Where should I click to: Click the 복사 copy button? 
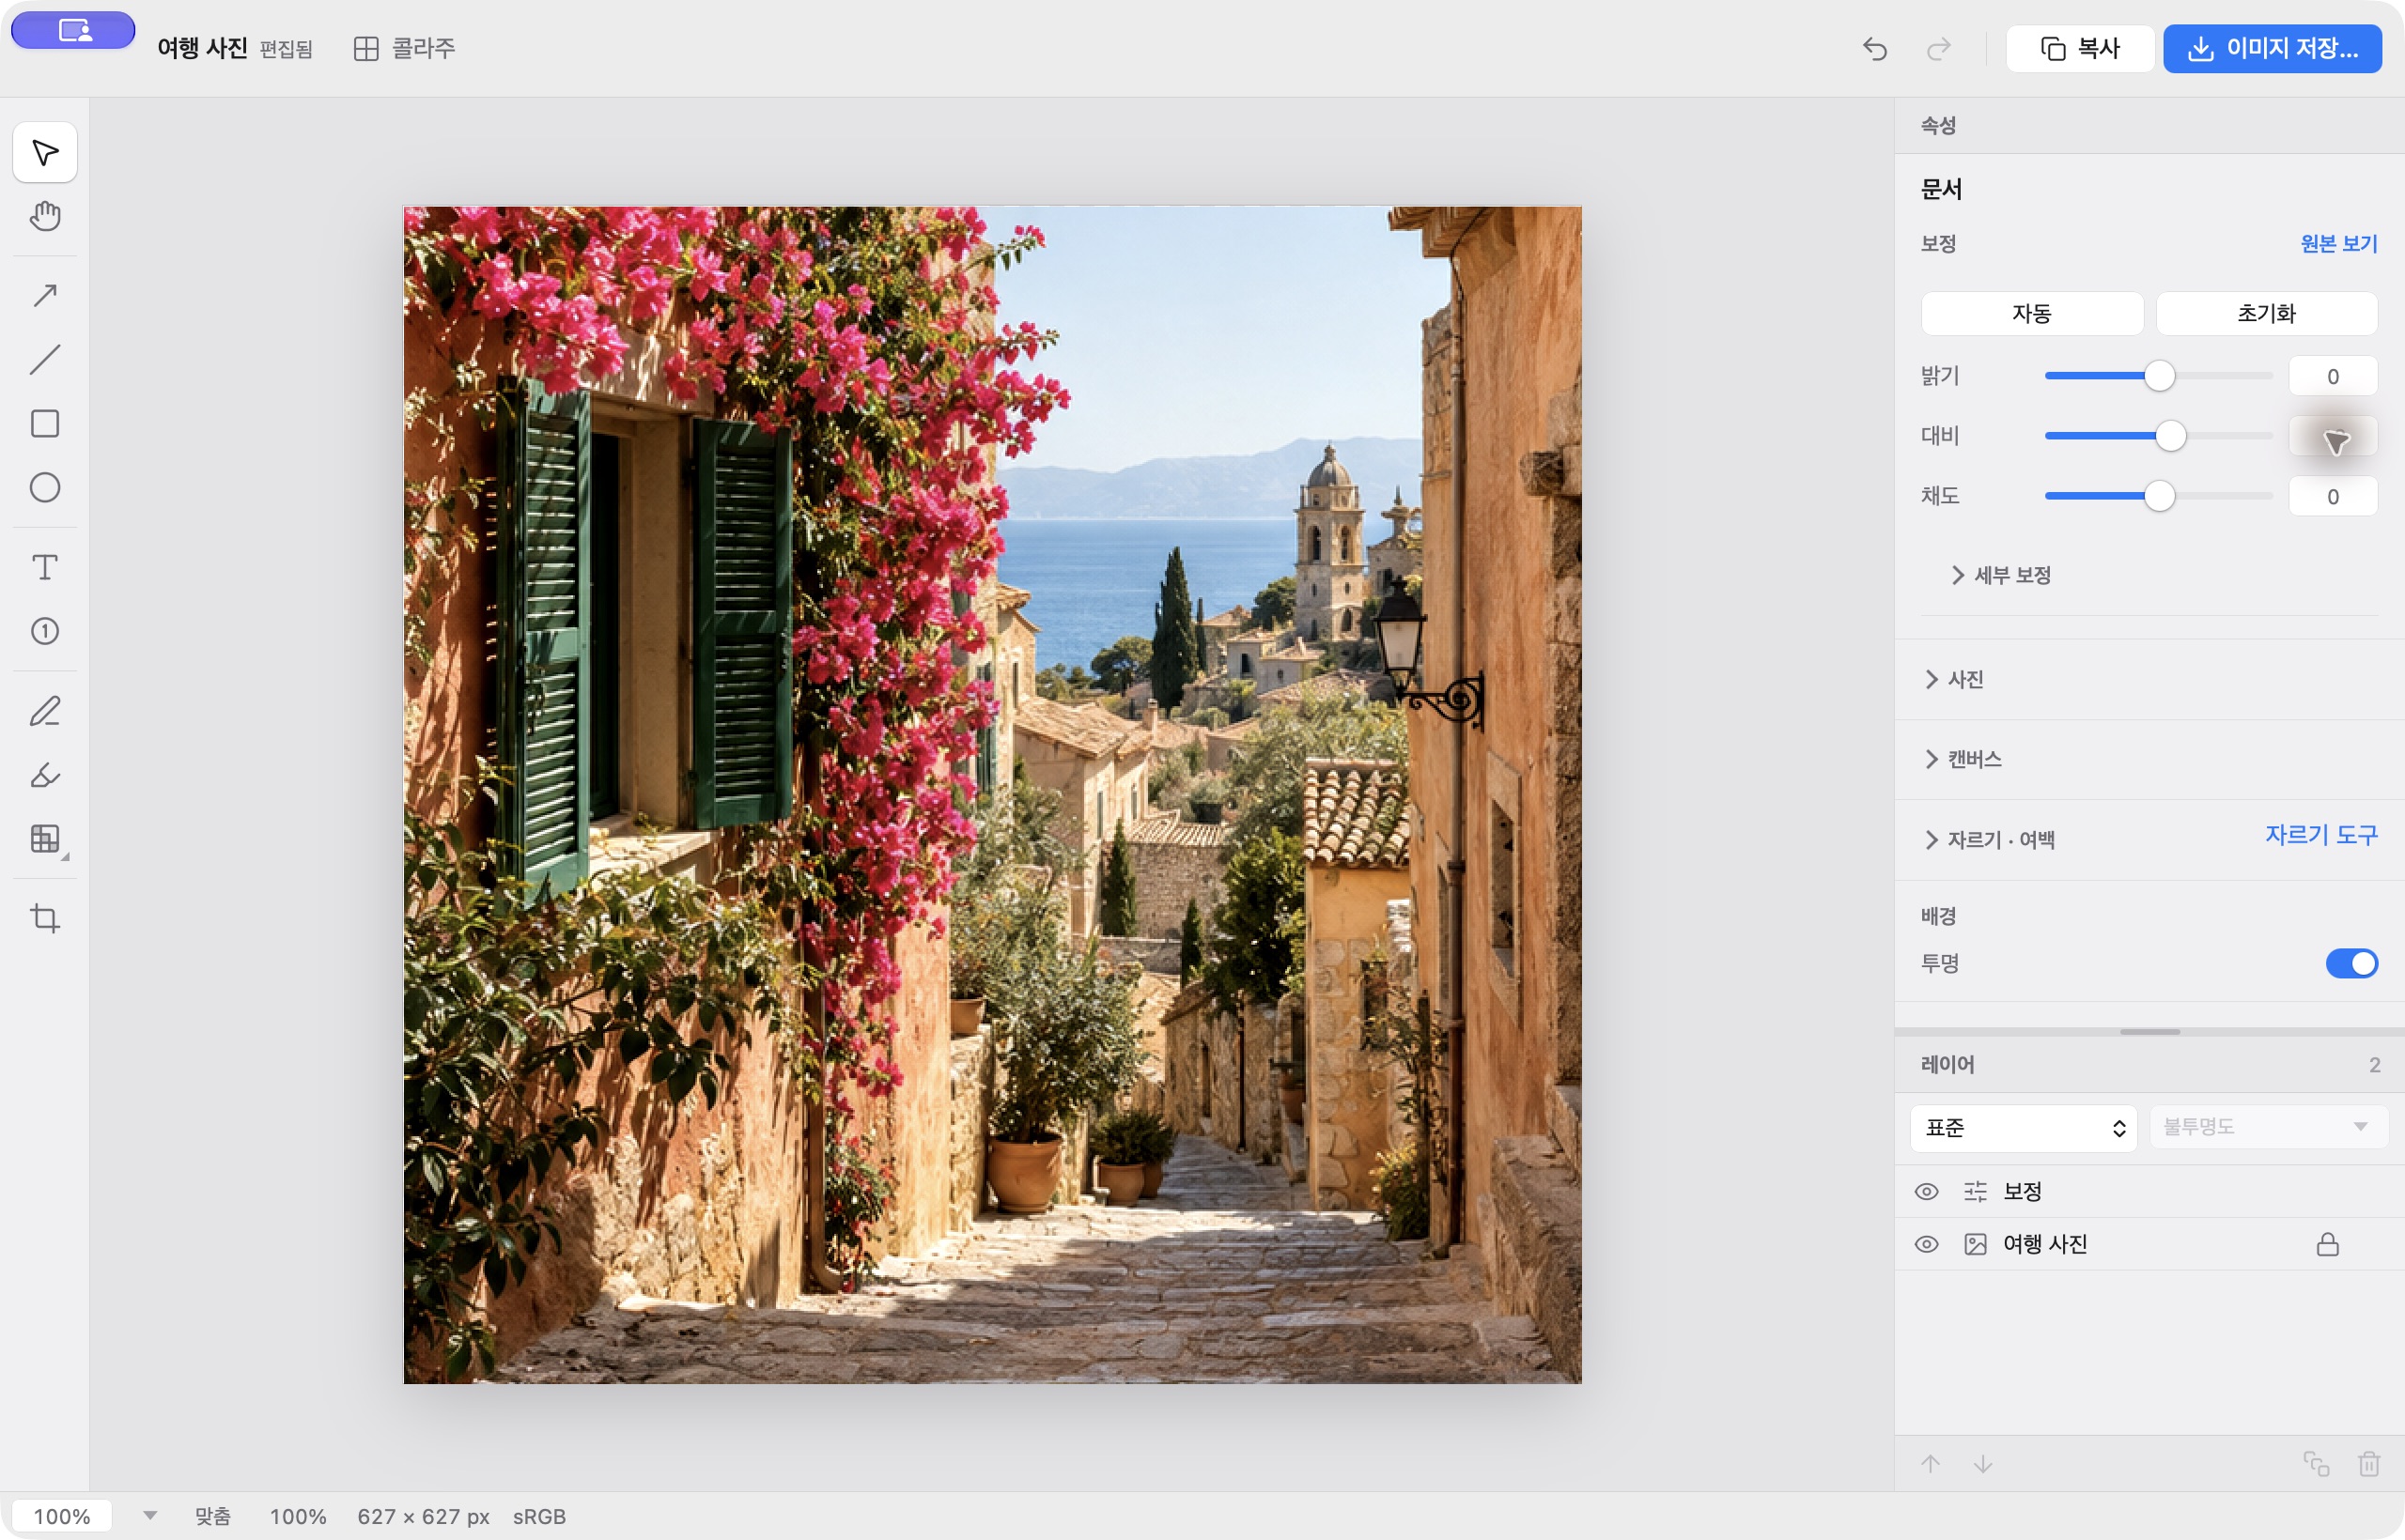pyautogui.click(x=2080, y=48)
